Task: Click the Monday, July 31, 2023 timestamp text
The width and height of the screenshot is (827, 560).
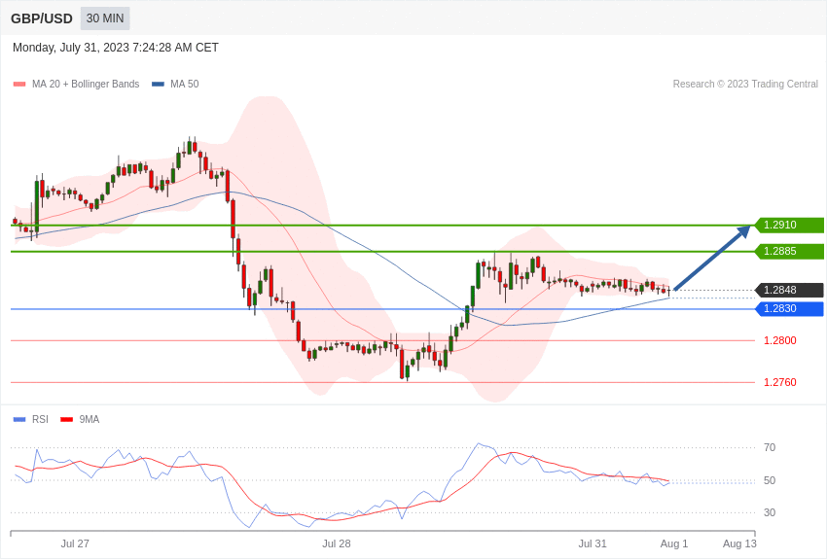Action: pyautogui.click(x=116, y=48)
